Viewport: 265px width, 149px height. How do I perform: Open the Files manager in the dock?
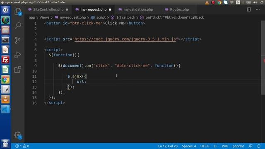click(x=5, y=30)
